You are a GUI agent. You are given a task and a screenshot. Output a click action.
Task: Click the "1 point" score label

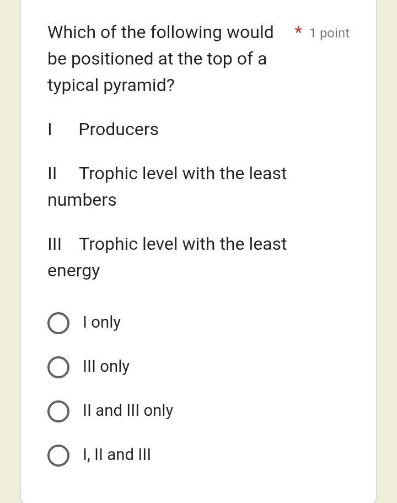[x=329, y=34]
